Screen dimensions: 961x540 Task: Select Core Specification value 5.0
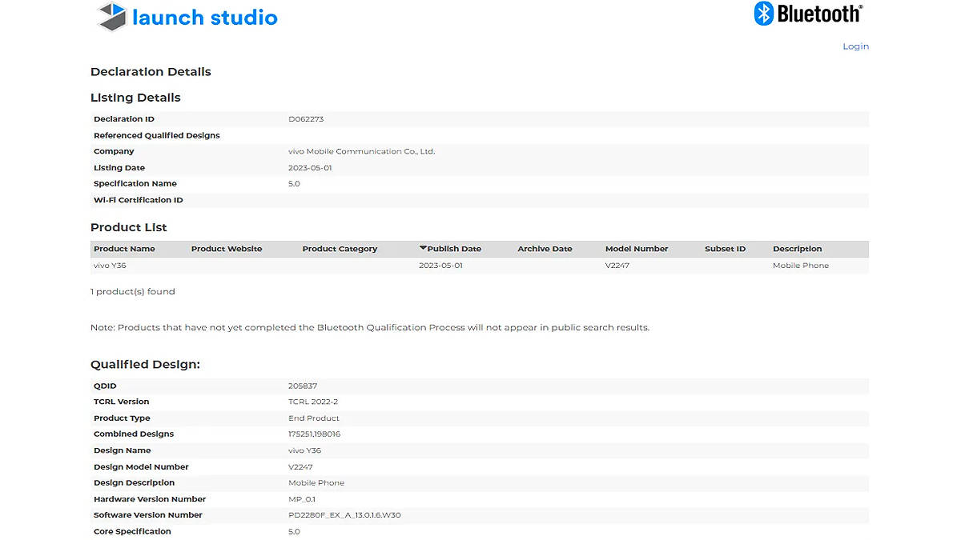[x=294, y=532]
